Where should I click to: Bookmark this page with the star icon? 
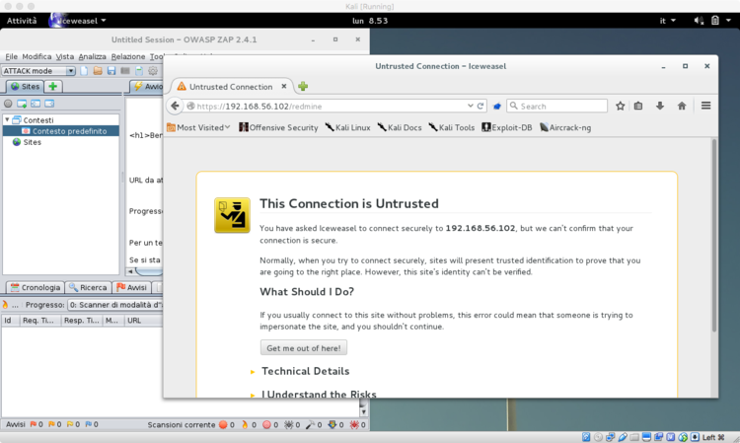[620, 106]
